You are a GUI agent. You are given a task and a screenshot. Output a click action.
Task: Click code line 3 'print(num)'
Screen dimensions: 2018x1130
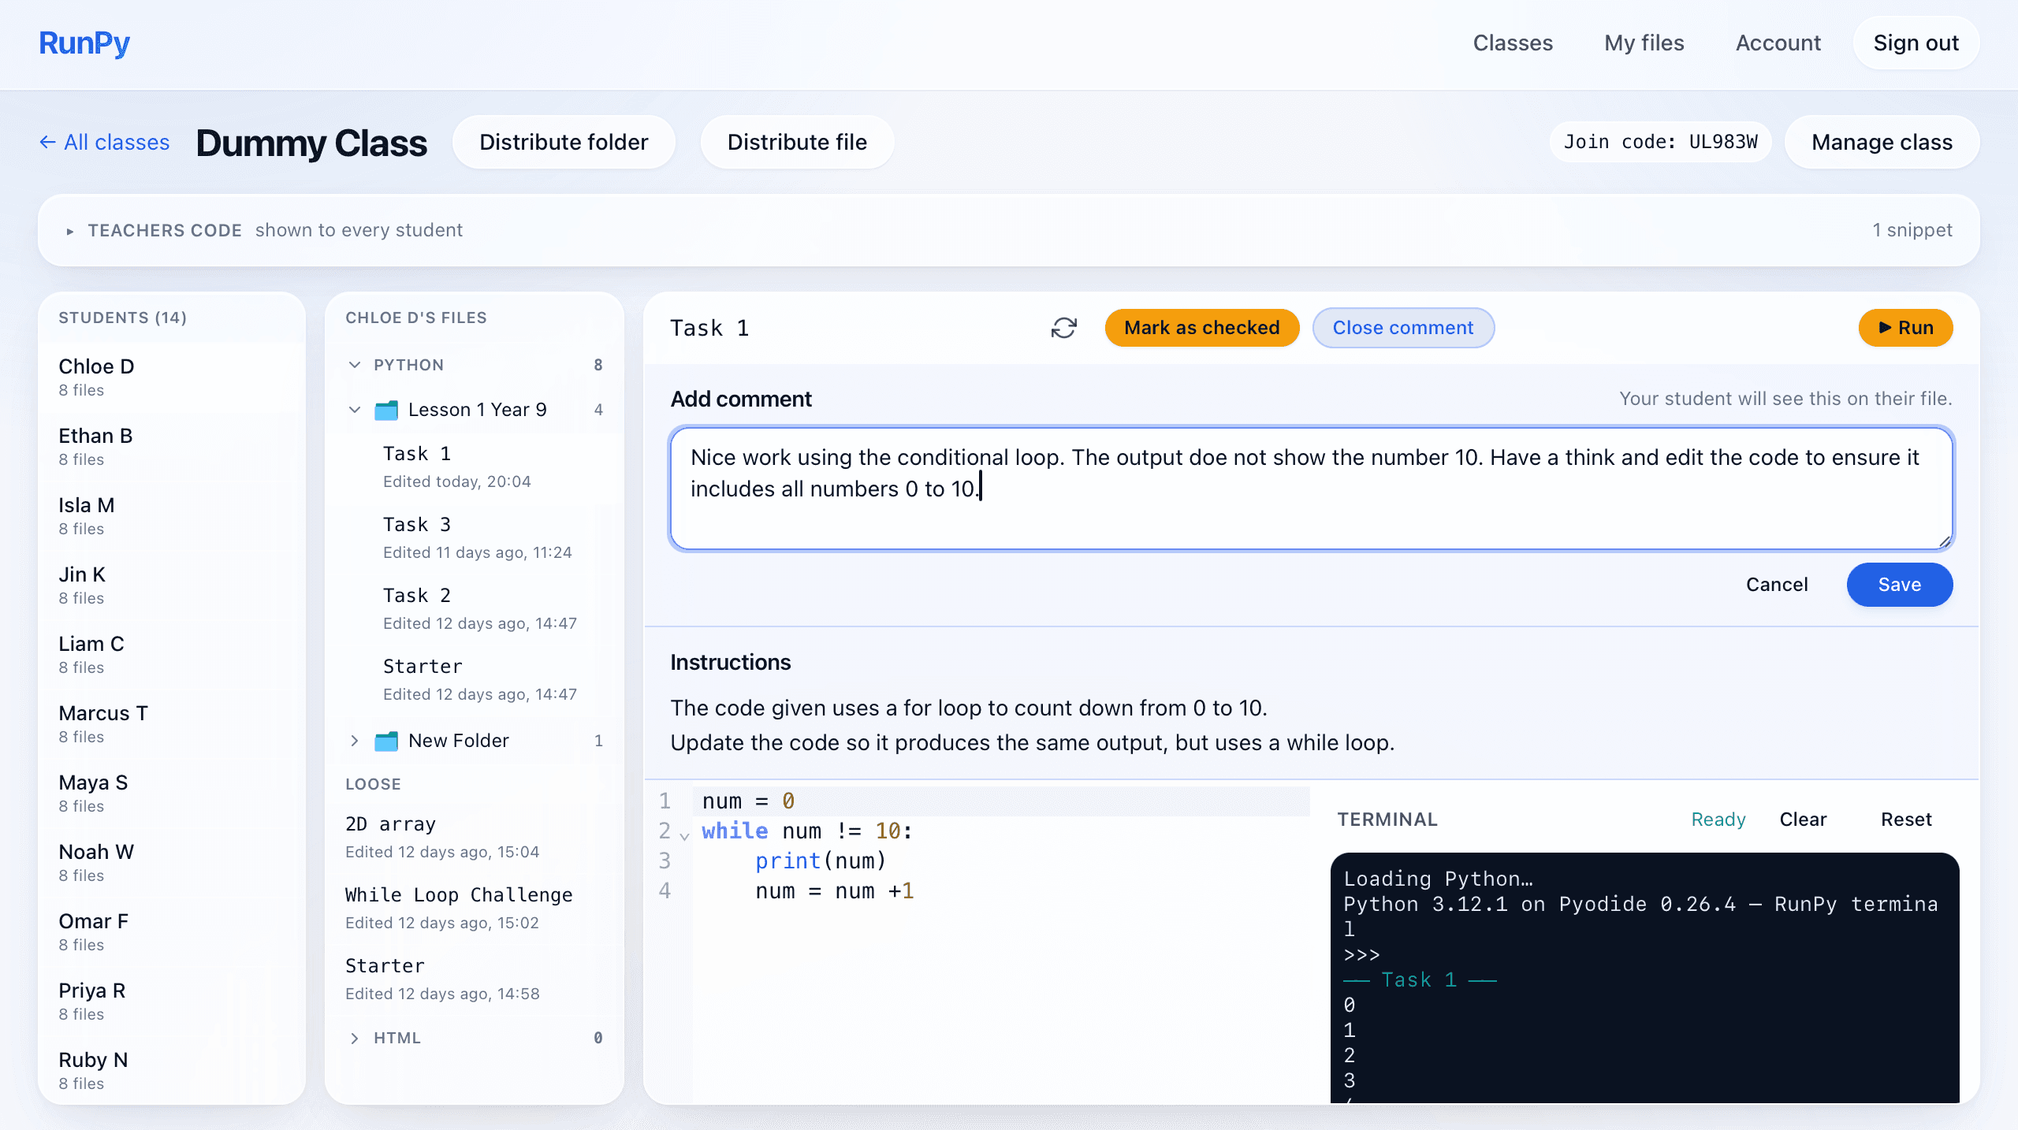[821, 861]
